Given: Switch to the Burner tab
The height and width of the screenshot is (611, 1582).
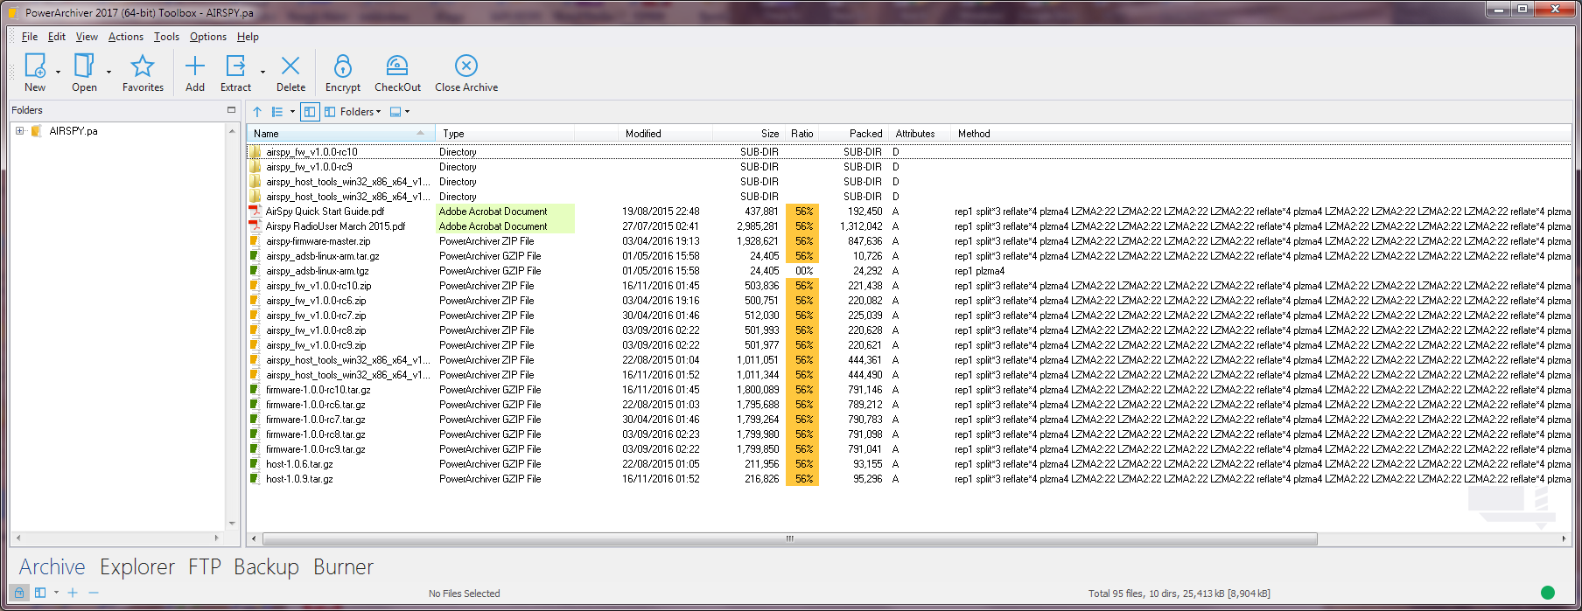Looking at the screenshot, I should click(344, 567).
